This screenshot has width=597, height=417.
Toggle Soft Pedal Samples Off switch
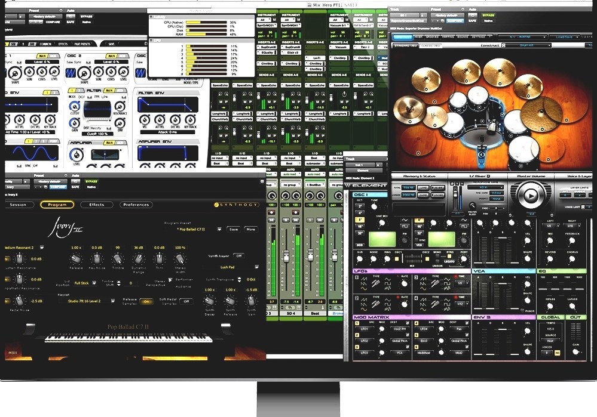pos(186,301)
